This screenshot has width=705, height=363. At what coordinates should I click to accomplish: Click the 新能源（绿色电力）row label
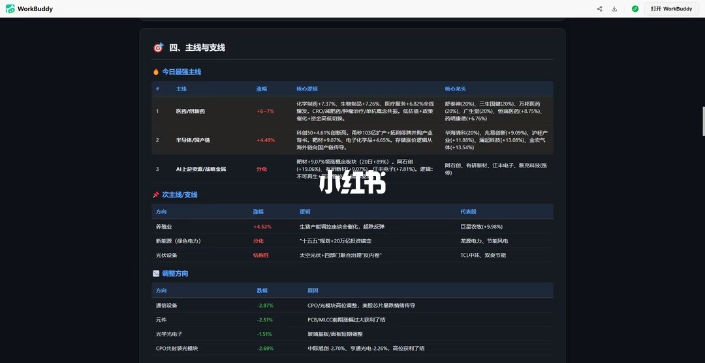point(178,241)
